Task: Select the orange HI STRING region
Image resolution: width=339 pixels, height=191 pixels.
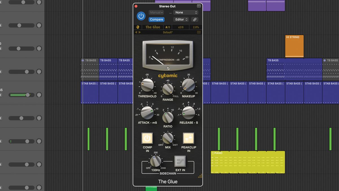Action: [x=294, y=46]
